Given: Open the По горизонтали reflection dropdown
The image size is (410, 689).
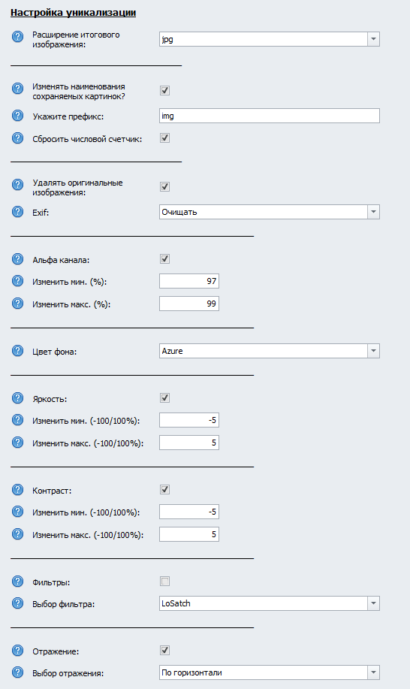Looking at the screenshot, I should coord(270,672).
